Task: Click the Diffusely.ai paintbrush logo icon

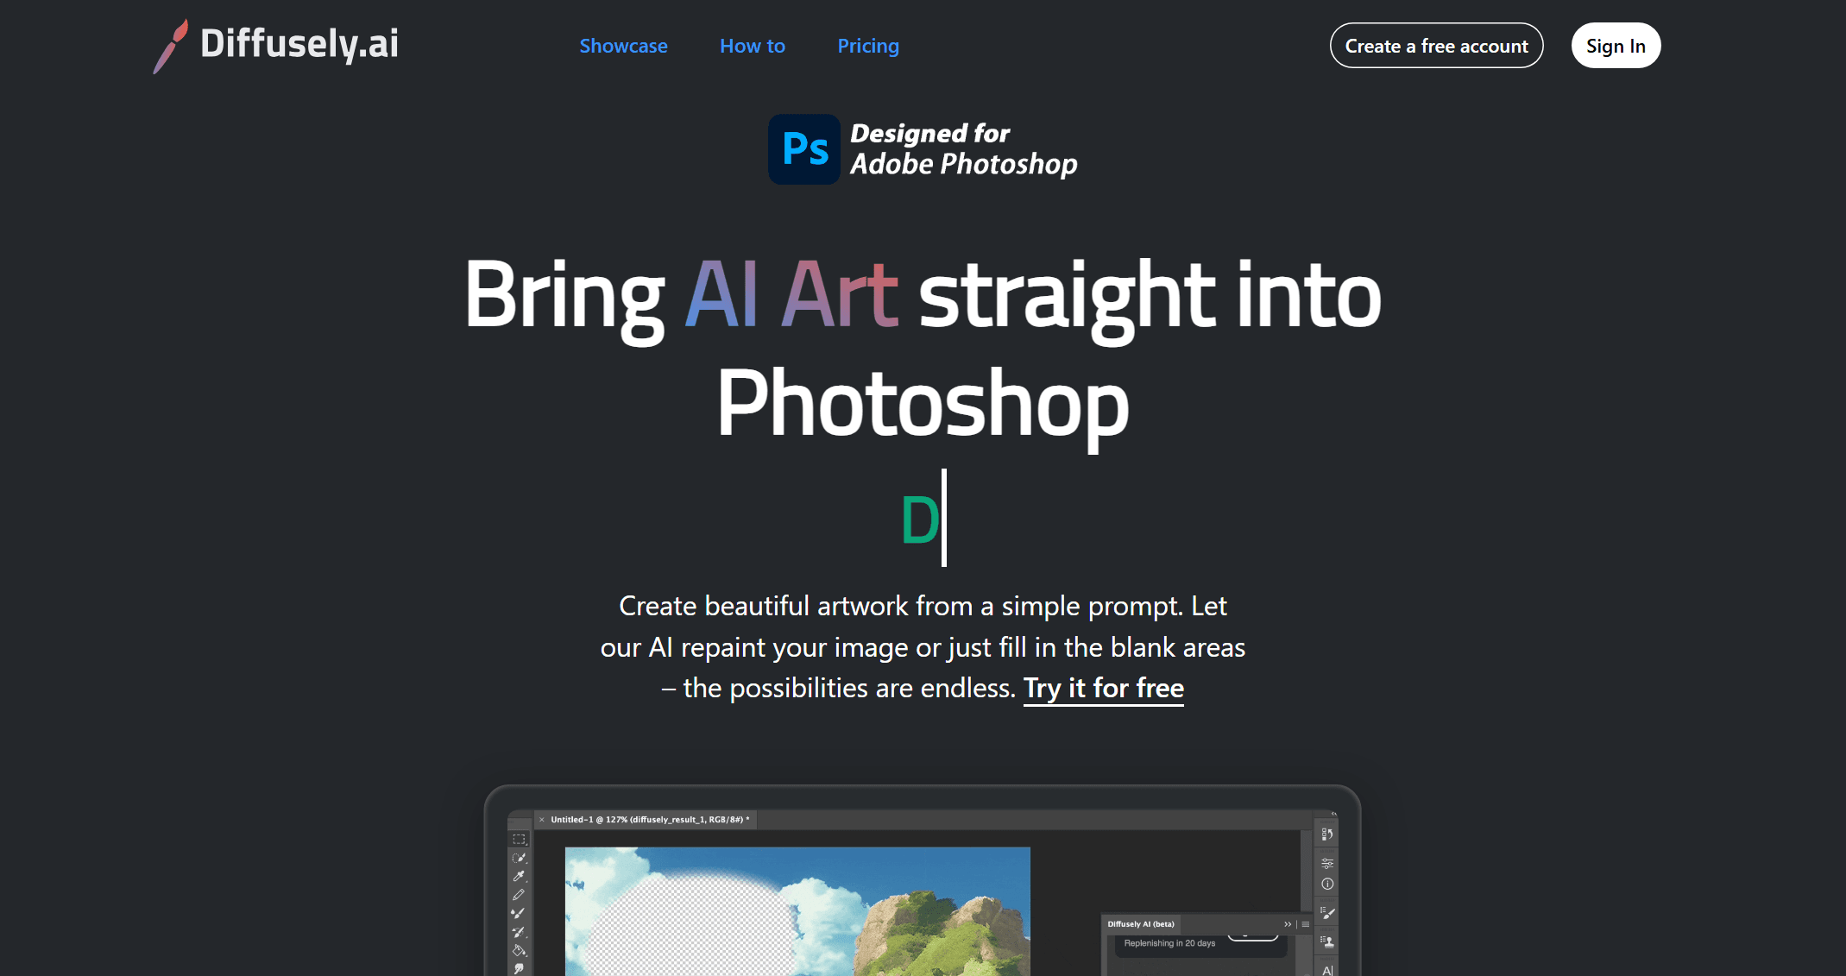Action: pyautogui.click(x=171, y=47)
